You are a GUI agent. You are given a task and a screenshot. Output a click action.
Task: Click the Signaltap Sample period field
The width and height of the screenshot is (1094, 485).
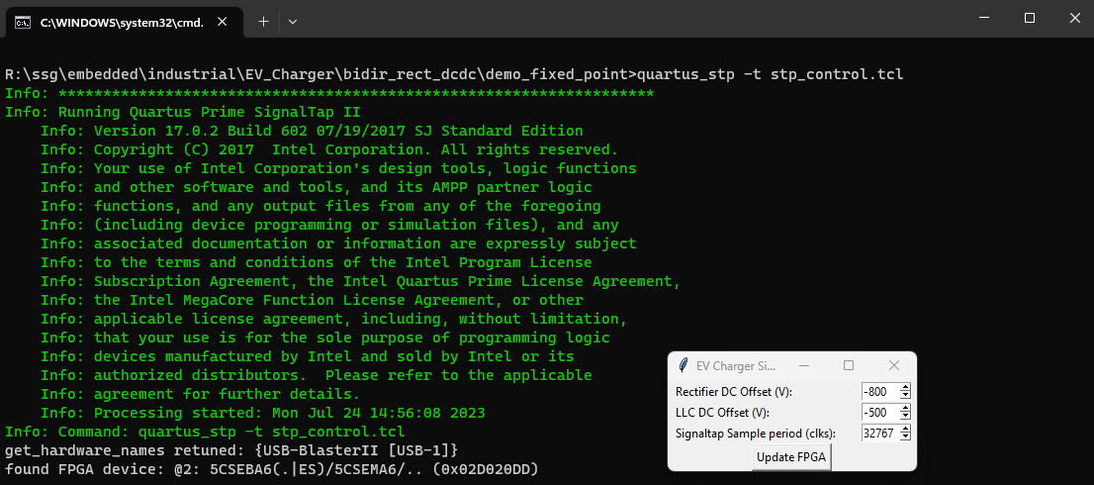tap(879, 433)
